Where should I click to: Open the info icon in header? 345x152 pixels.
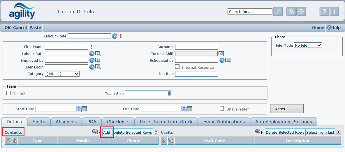tap(334, 12)
